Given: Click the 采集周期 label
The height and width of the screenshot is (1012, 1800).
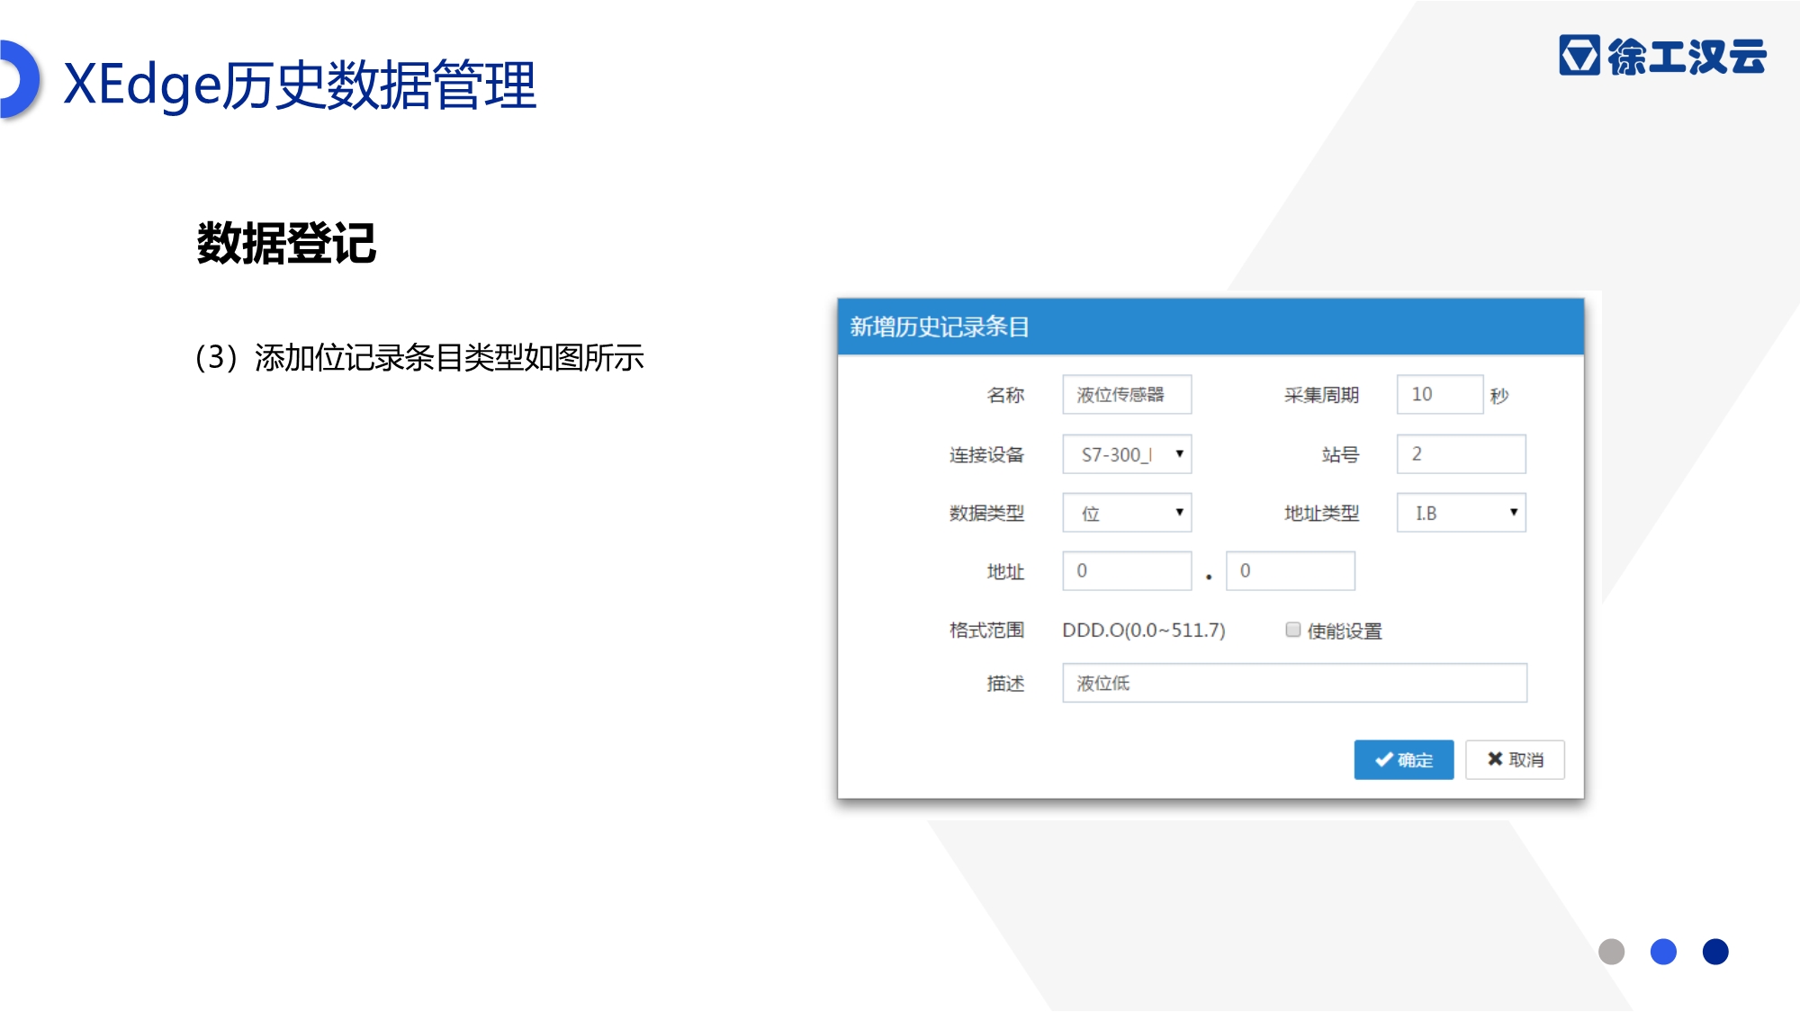Looking at the screenshot, I should click(x=1321, y=396).
